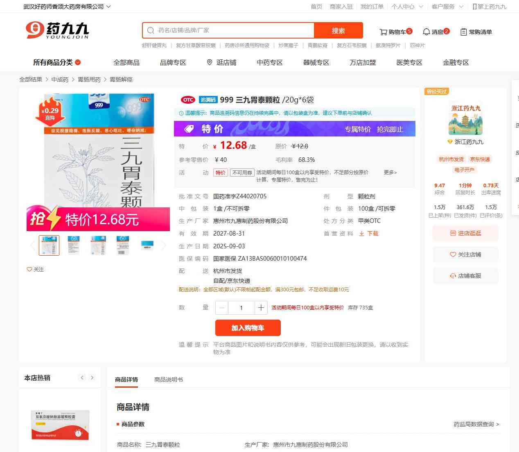Click next arrow in image thumbnail strip
This screenshot has width=519, height=452.
164,245
